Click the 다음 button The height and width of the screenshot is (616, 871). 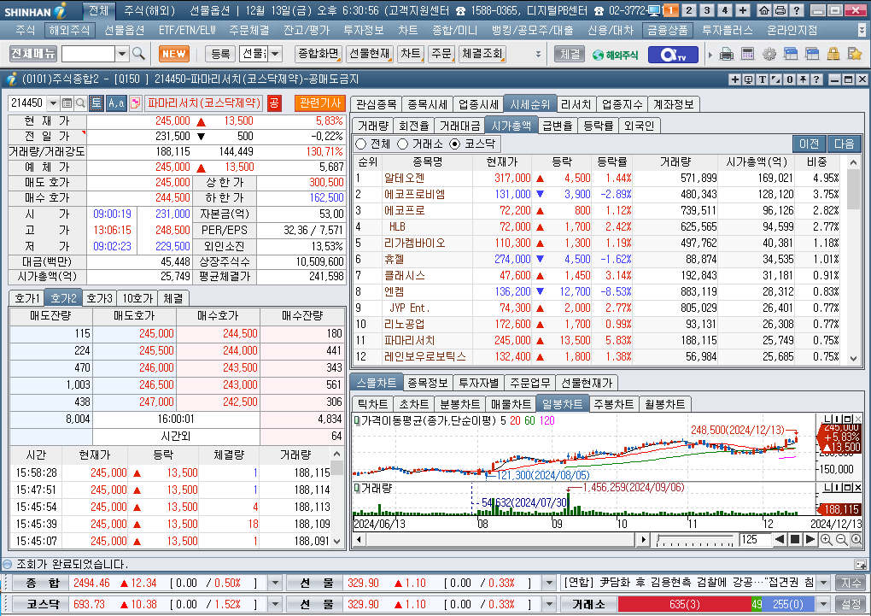844,144
